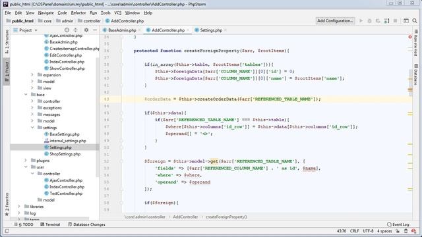Open 6: TODO tool window
The width and height of the screenshot is (422, 237).
coord(24,224)
